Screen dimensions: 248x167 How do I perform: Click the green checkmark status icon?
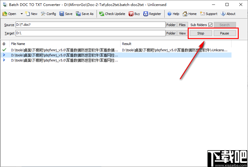point(4,50)
